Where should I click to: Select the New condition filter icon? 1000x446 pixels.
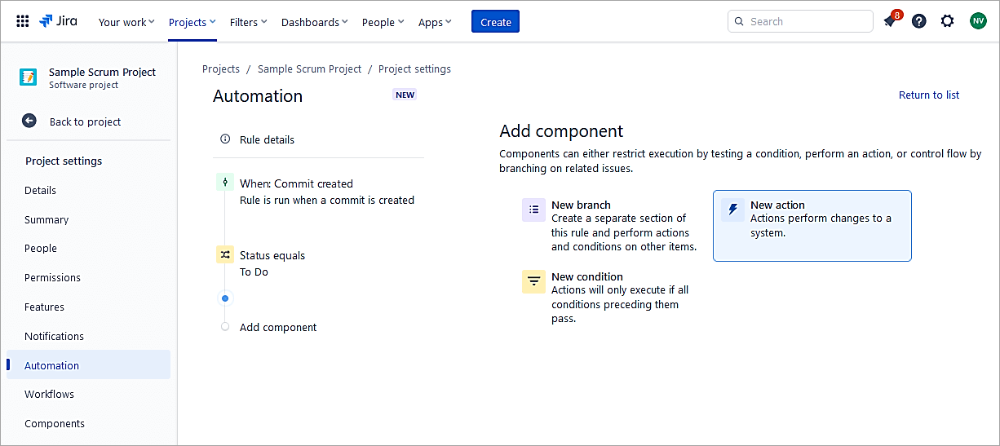(x=533, y=282)
